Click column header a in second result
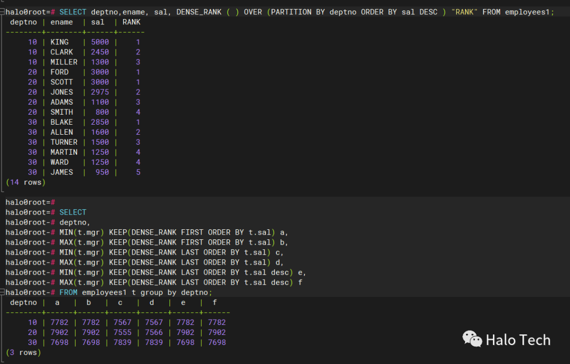This screenshot has width=570, height=364. click(x=57, y=303)
